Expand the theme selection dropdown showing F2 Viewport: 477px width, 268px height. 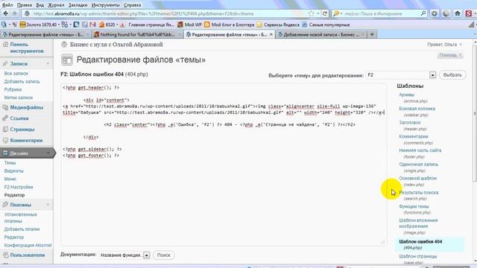(432, 75)
